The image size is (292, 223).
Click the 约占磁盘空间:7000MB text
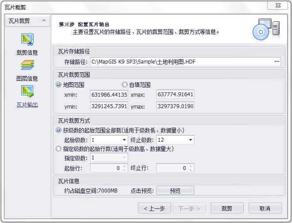(x=91, y=191)
